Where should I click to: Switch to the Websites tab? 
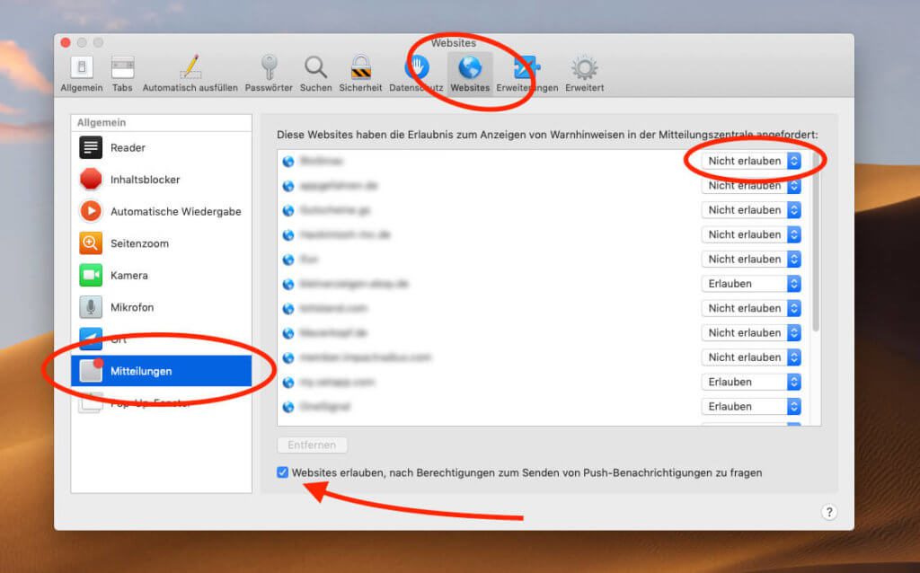click(470, 70)
